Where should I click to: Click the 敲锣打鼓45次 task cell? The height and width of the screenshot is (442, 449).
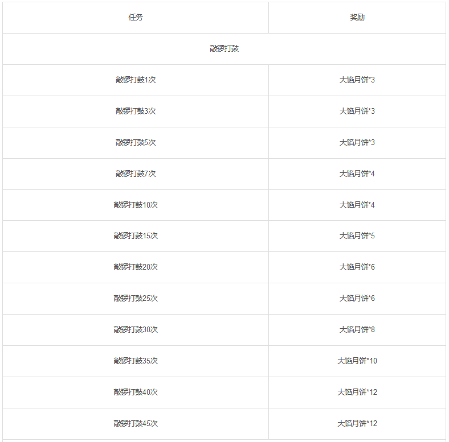136,423
